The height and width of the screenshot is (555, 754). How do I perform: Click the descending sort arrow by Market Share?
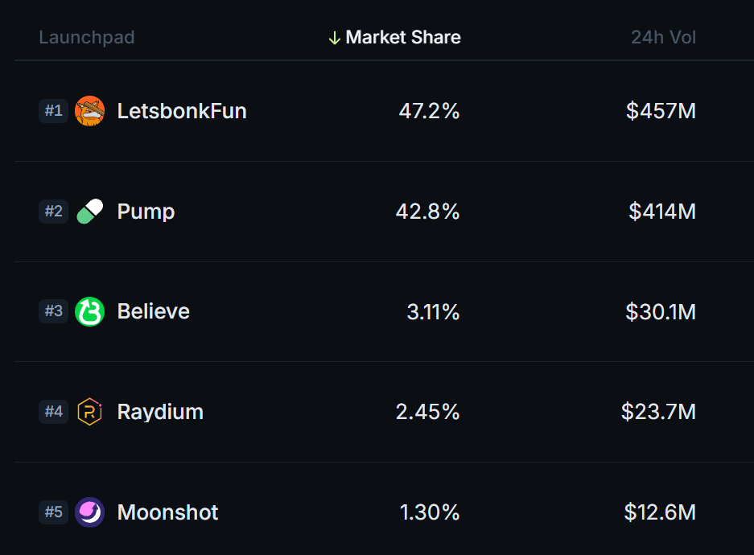pos(334,38)
